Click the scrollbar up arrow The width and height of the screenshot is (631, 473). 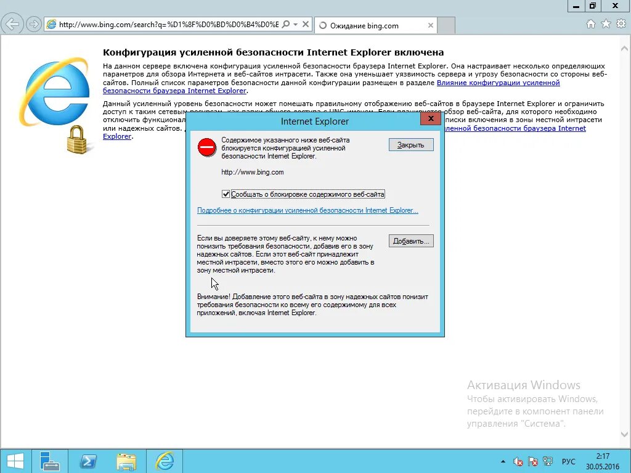pos(625,48)
